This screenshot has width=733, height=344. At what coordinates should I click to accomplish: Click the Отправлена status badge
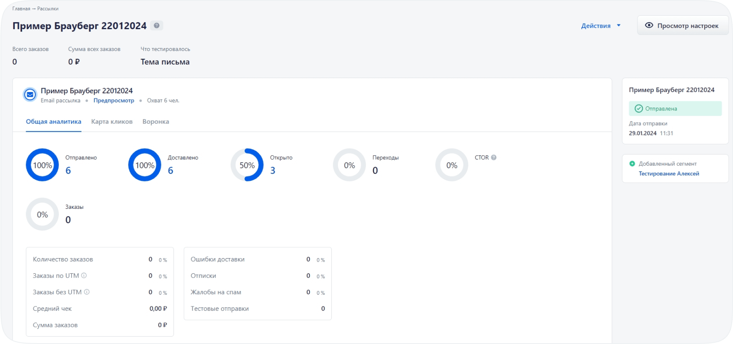[x=675, y=109]
